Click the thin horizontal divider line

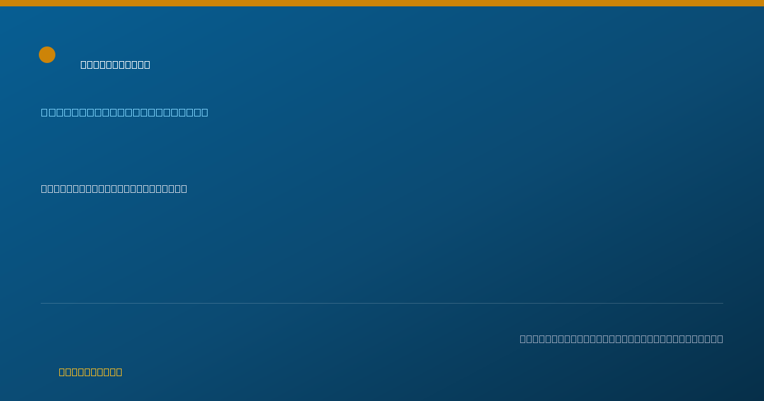(x=382, y=303)
